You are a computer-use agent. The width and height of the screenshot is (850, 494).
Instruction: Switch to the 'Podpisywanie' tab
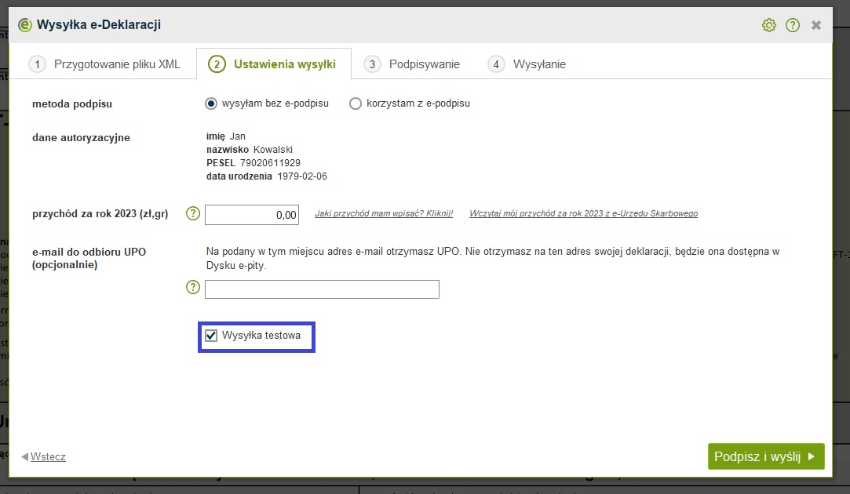[x=413, y=64]
